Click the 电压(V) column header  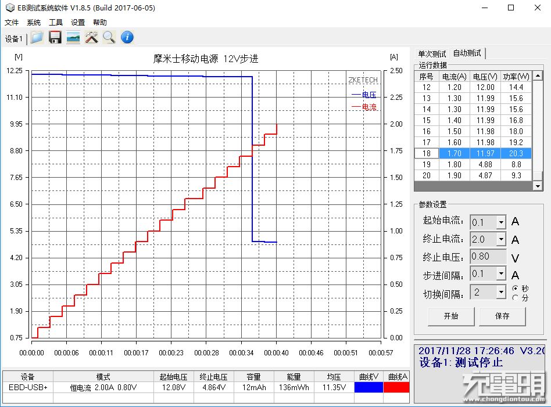[485, 77]
